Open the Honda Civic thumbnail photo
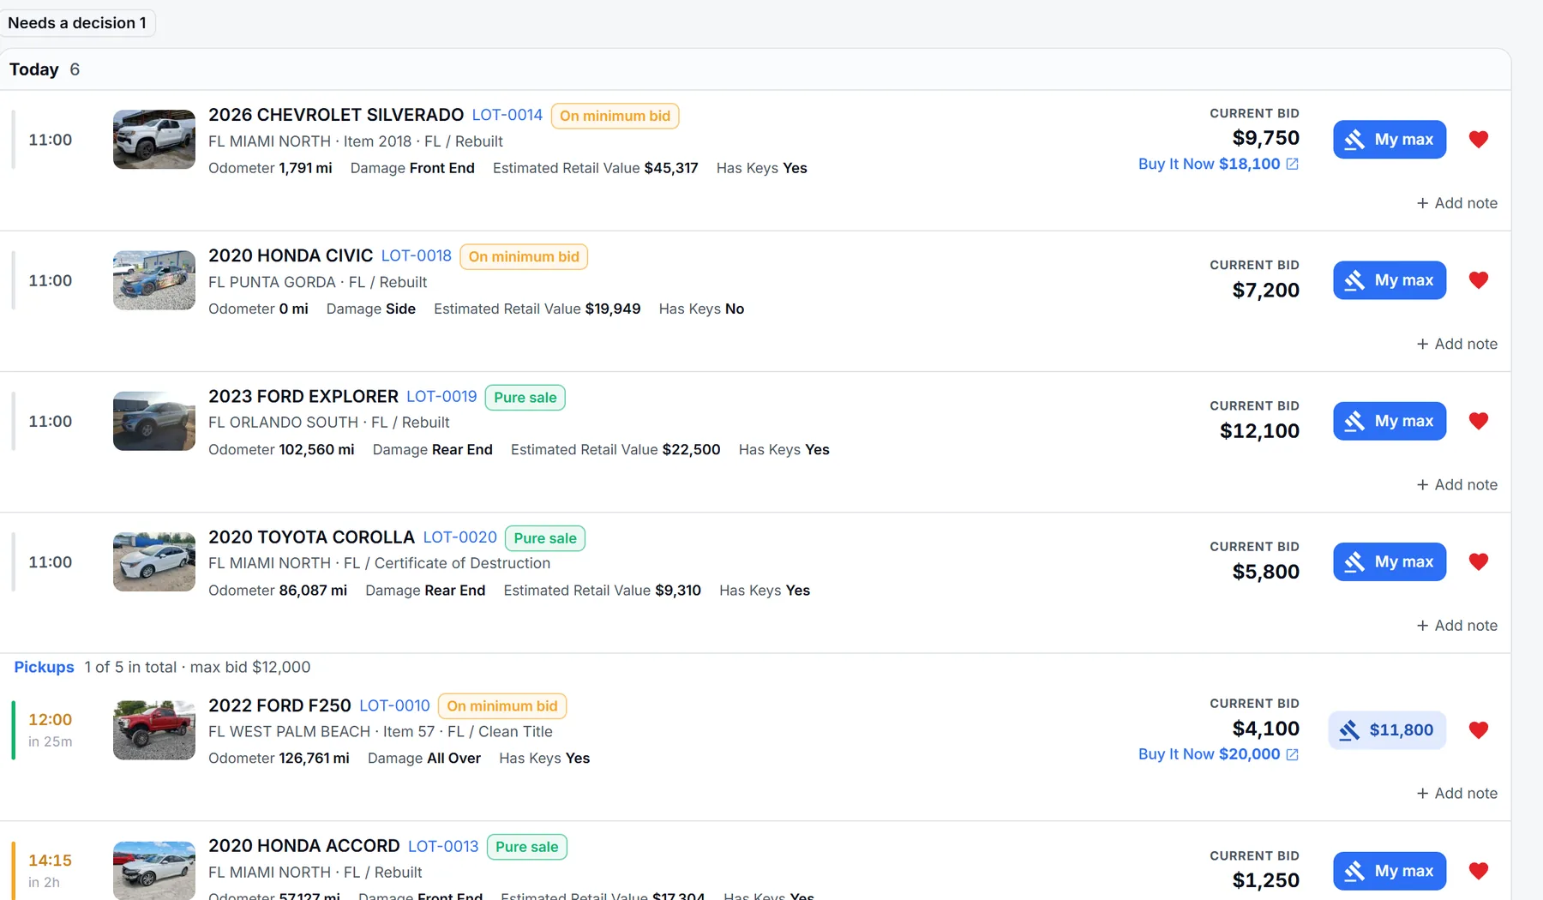 click(x=154, y=280)
